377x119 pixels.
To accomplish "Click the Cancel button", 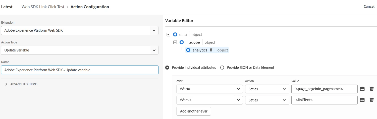I will [369, 7].
